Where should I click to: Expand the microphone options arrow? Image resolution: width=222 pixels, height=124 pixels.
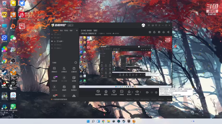pyautogui.click(x=132, y=92)
